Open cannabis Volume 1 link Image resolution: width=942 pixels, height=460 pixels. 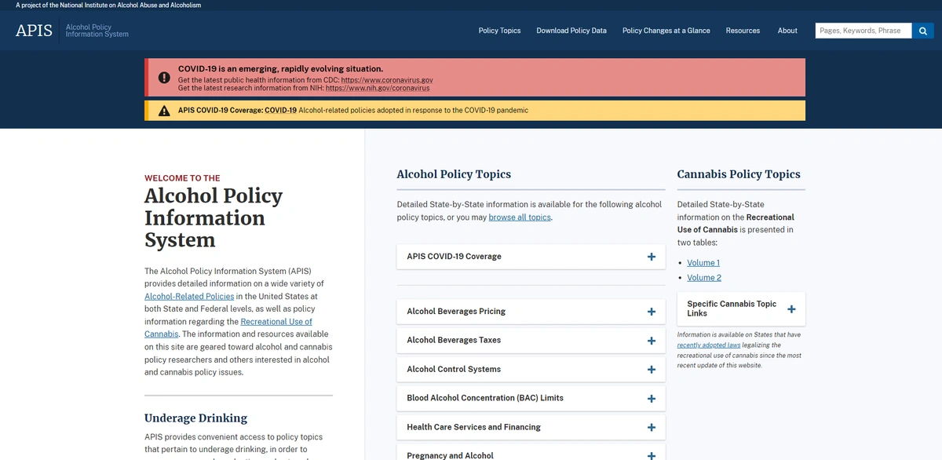pyautogui.click(x=703, y=263)
